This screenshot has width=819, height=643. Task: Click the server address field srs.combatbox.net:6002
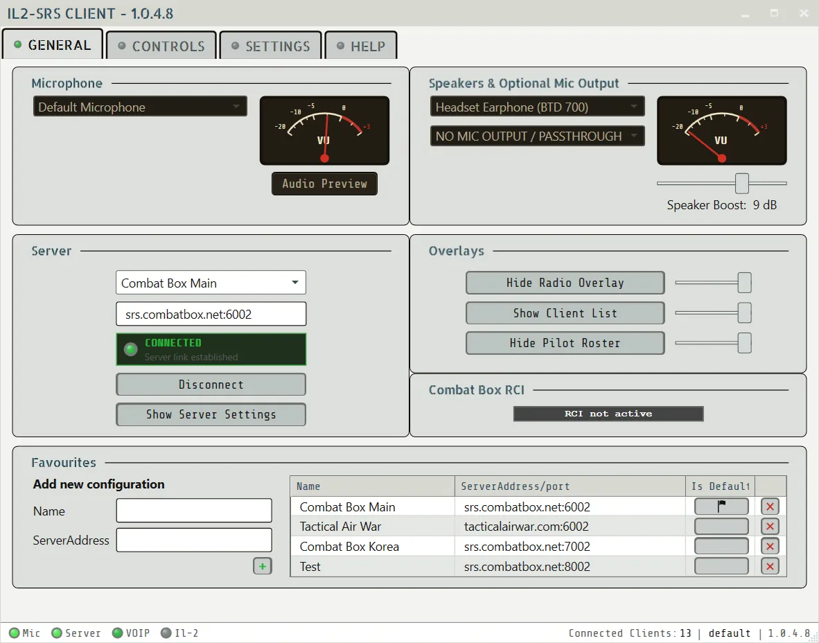(x=211, y=314)
